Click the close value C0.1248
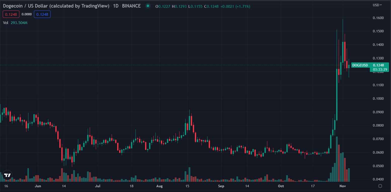The width and height of the screenshot is (391, 192). [211, 6]
